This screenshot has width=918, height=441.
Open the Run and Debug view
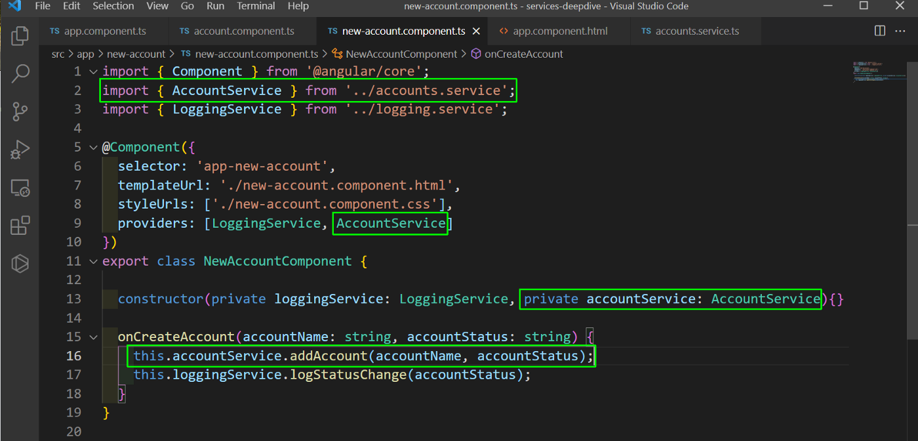[20, 150]
